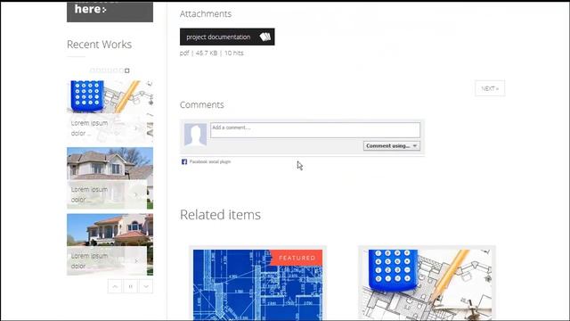The height and width of the screenshot is (321, 570).
Task: Open the Facebook social plugin link
Action: click(x=210, y=161)
